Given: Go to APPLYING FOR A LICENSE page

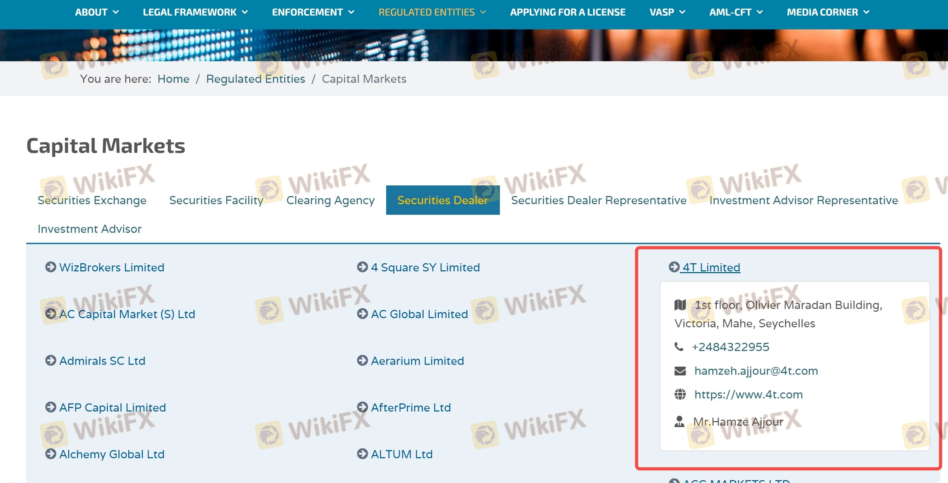Looking at the screenshot, I should pyautogui.click(x=568, y=12).
